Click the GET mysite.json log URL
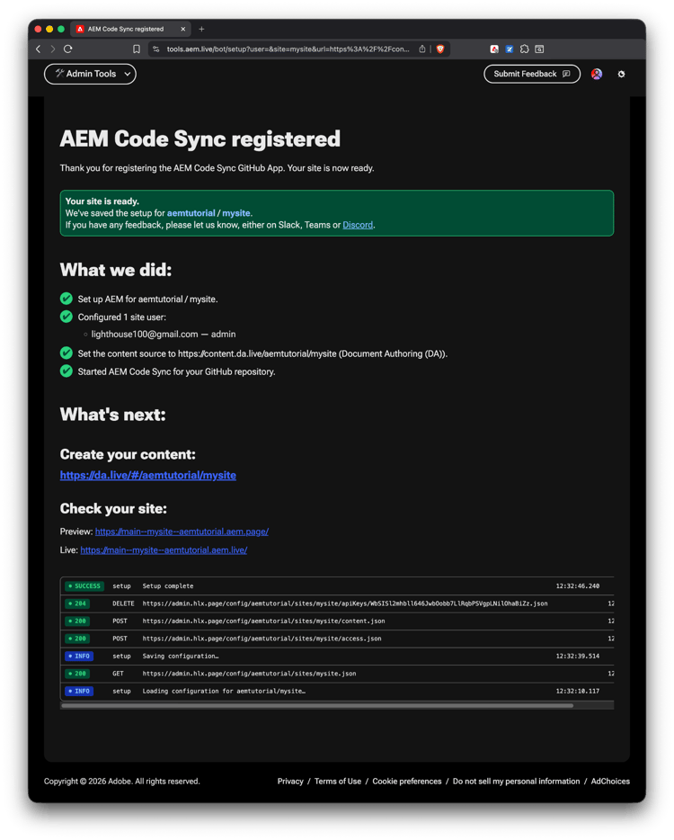Image resolution: width=674 pixels, height=840 pixels. click(249, 674)
